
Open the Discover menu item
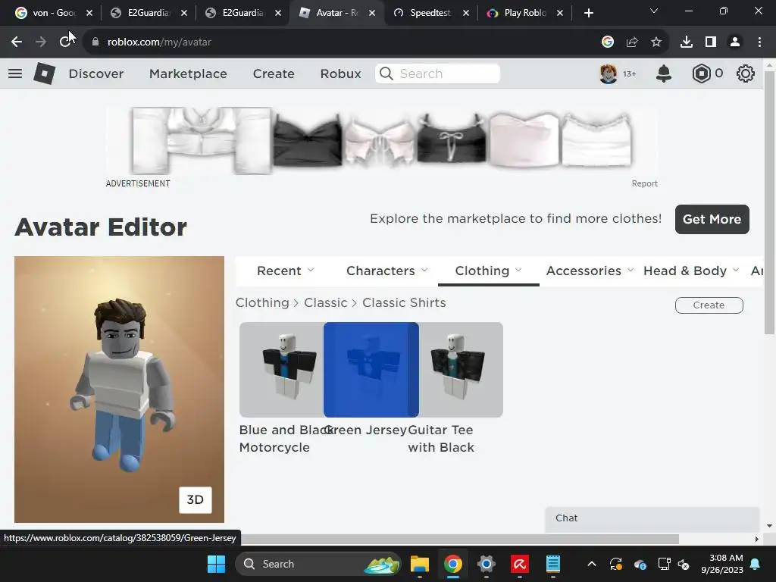96,74
